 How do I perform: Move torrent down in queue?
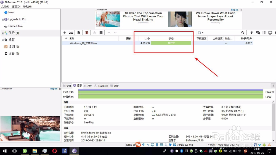(115, 33)
